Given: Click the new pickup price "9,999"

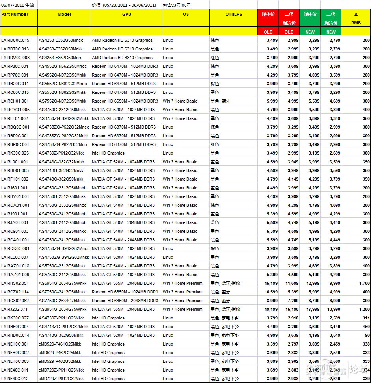Looking at the screenshot, I should coord(335,283).
